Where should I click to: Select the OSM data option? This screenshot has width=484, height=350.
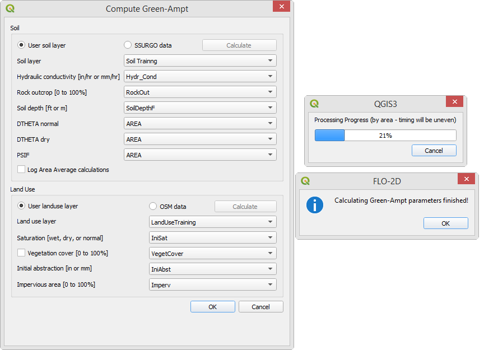click(x=153, y=206)
